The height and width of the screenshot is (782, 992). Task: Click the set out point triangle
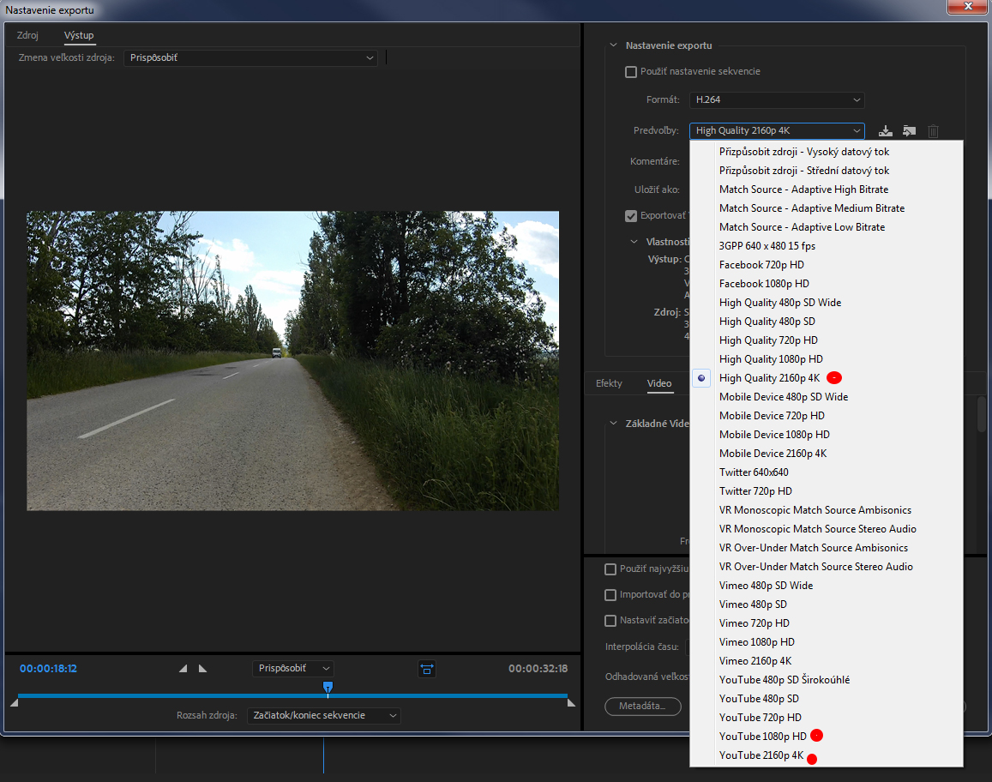coord(202,669)
